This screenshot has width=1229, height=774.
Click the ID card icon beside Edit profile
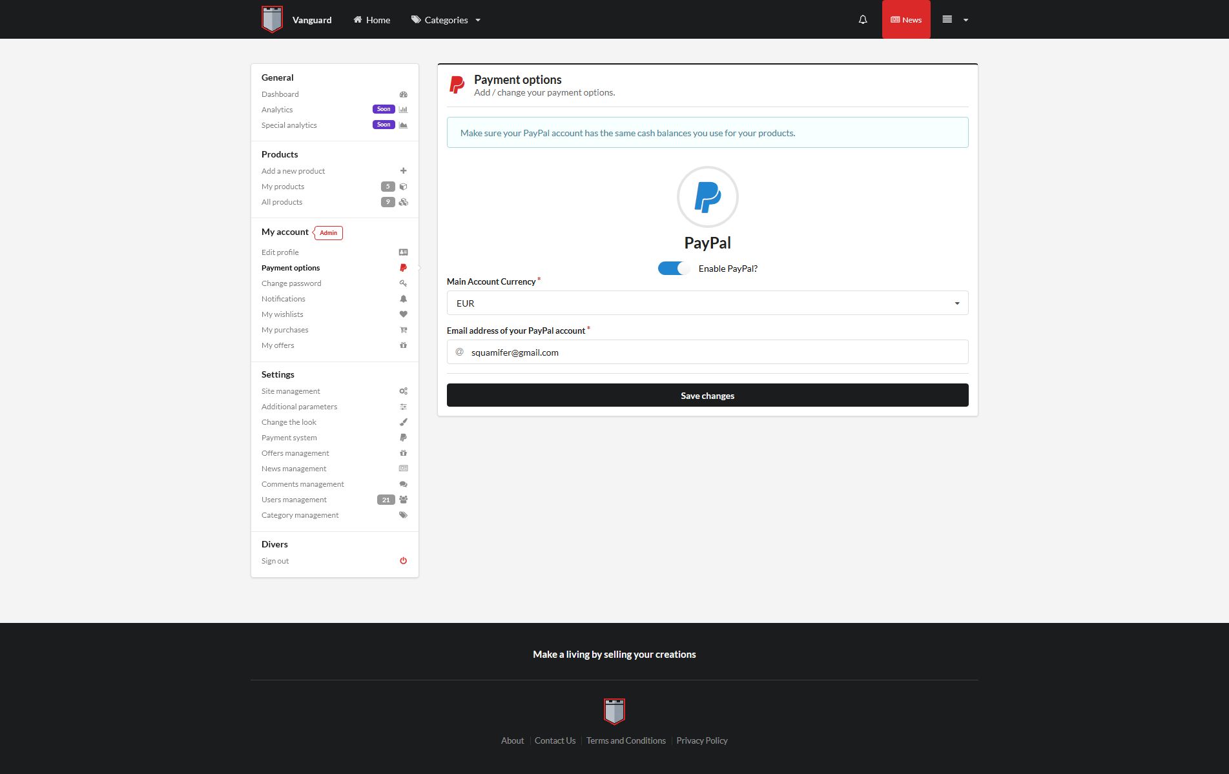(403, 252)
